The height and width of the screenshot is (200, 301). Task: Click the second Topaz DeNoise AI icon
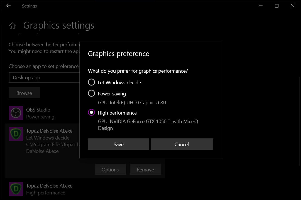click(x=16, y=189)
